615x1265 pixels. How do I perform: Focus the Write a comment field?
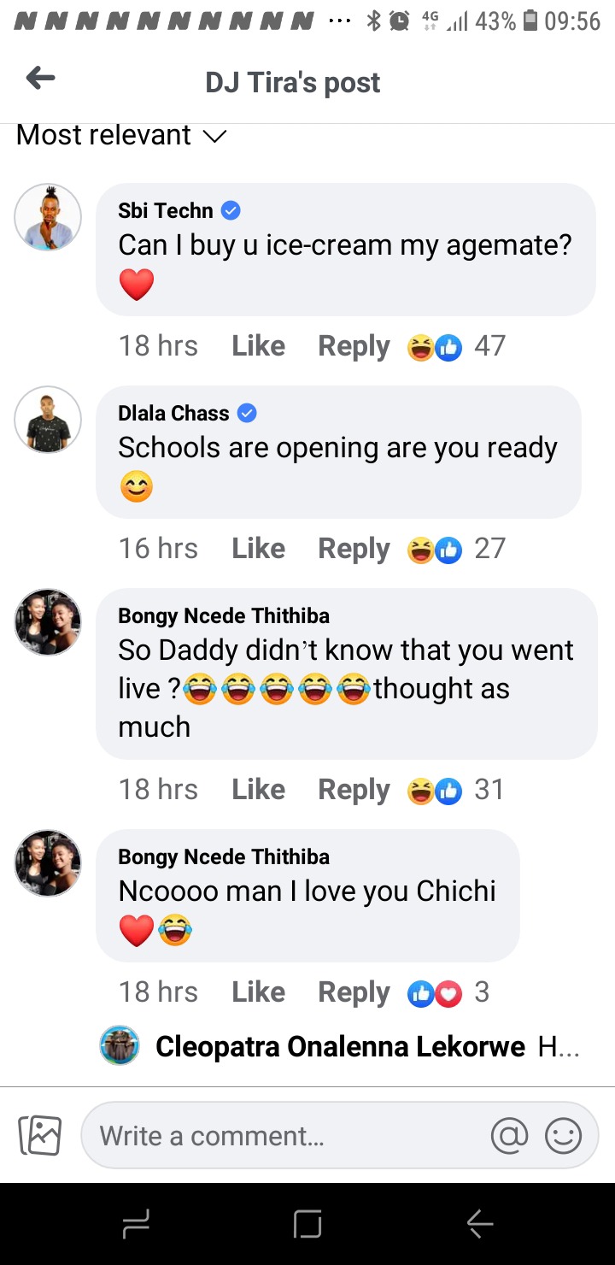289,1136
